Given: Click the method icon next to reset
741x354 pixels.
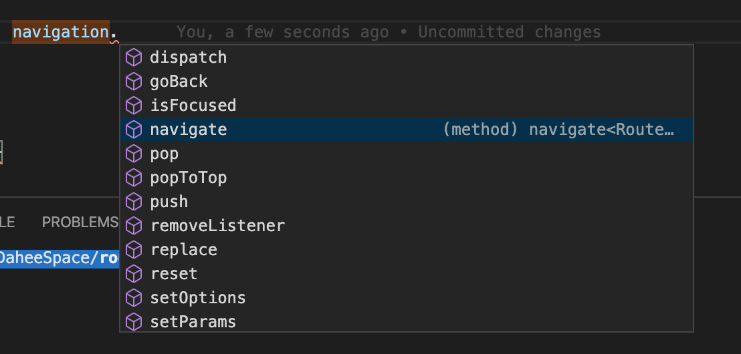Looking at the screenshot, I should point(134,275).
